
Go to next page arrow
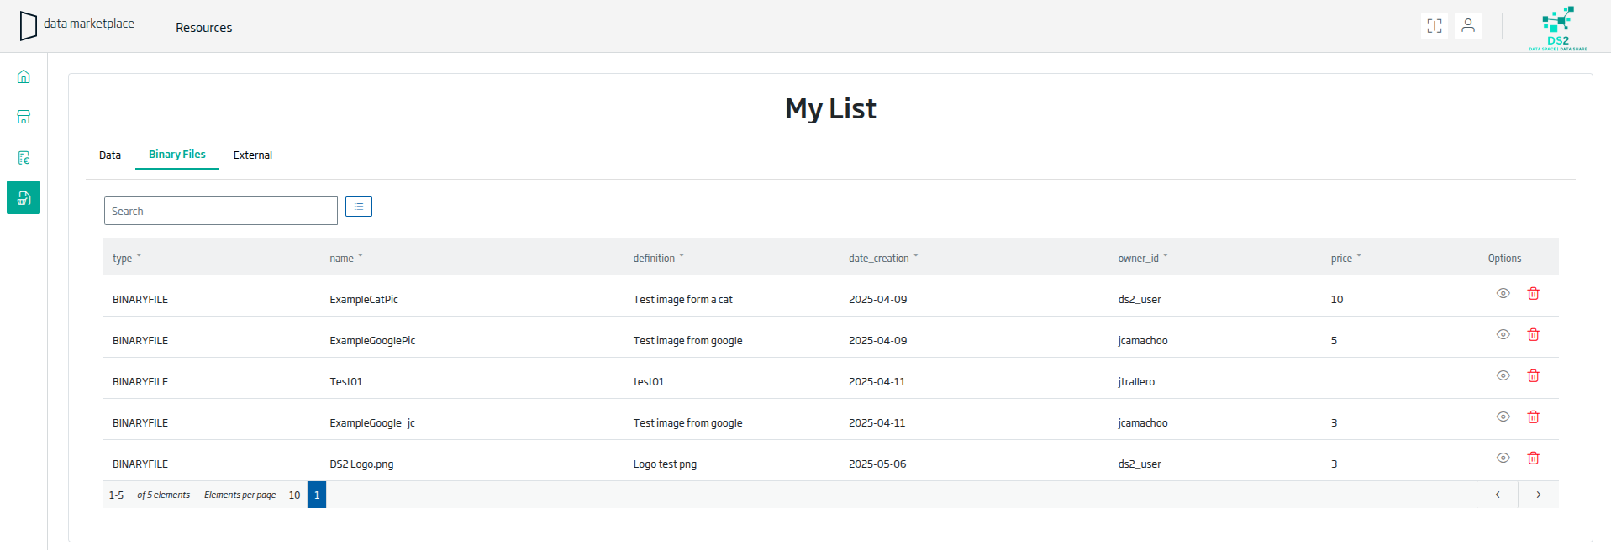1538,495
